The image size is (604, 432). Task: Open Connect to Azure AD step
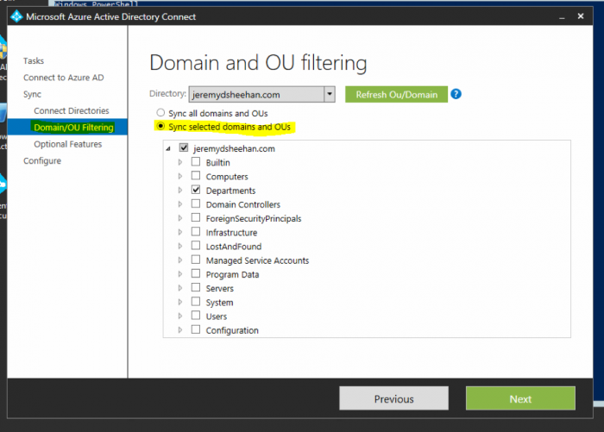[x=64, y=78]
